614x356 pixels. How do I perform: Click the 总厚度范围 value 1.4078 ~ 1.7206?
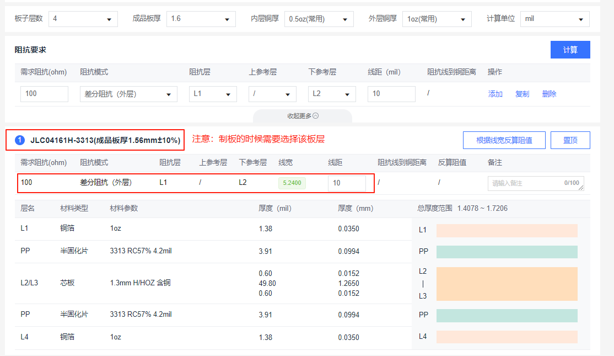(482, 208)
